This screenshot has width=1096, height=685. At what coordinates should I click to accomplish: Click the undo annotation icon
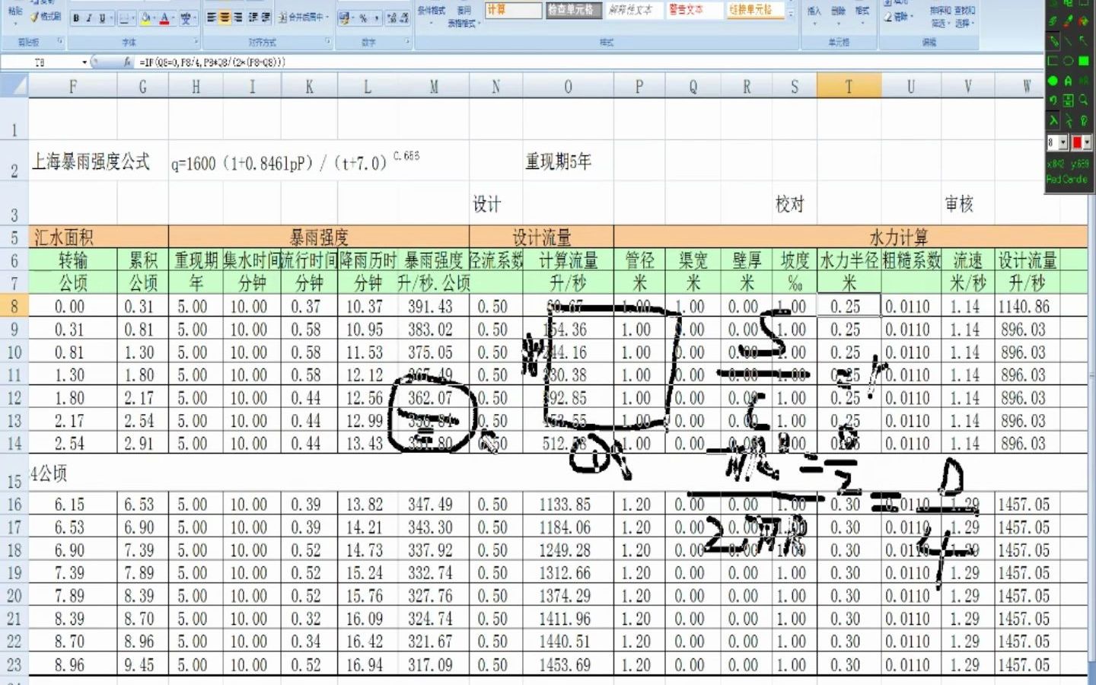click(1053, 100)
